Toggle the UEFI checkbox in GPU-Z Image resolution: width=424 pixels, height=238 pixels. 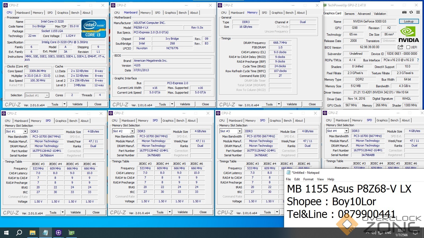(x=408, y=47)
